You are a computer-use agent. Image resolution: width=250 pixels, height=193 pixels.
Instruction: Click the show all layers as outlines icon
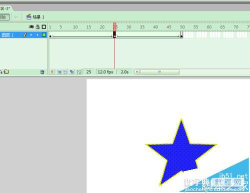(44, 26)
